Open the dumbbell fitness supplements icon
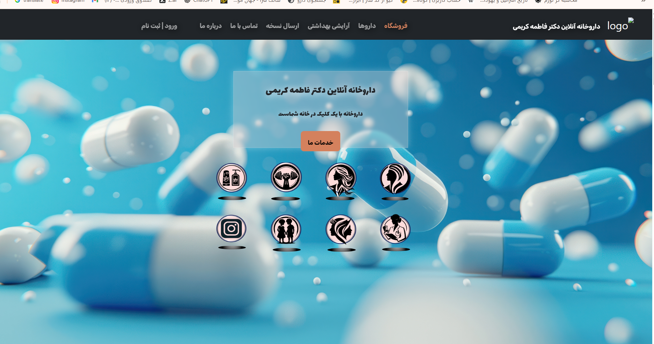Screen dimensions: 654x344 (x=286, y=177)
